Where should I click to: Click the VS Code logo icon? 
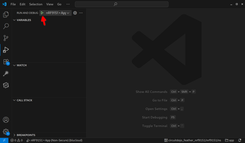click(x=4, y=4)
